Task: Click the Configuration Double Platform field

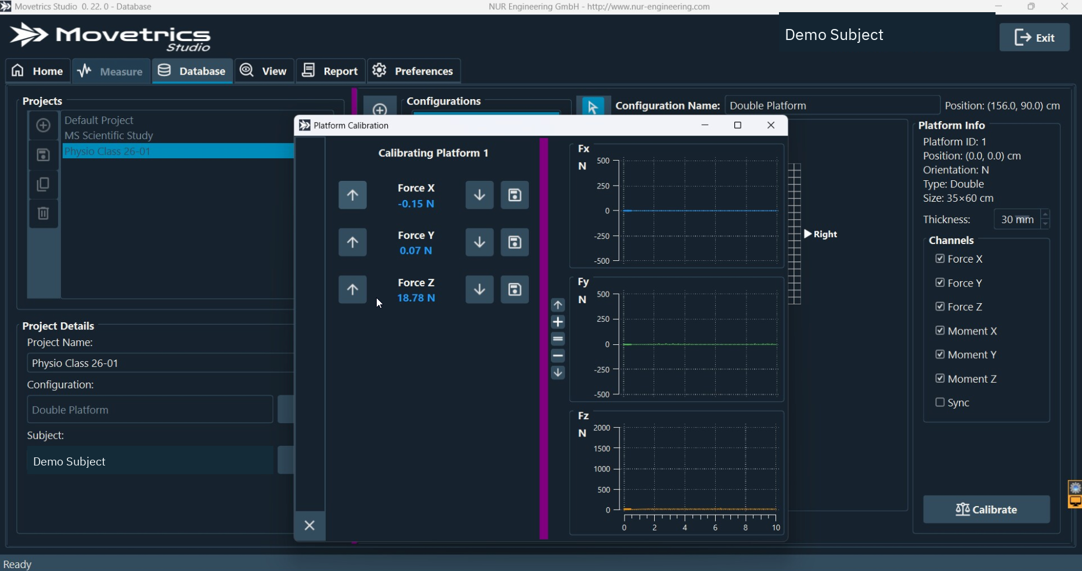Action: pos(150,410)
